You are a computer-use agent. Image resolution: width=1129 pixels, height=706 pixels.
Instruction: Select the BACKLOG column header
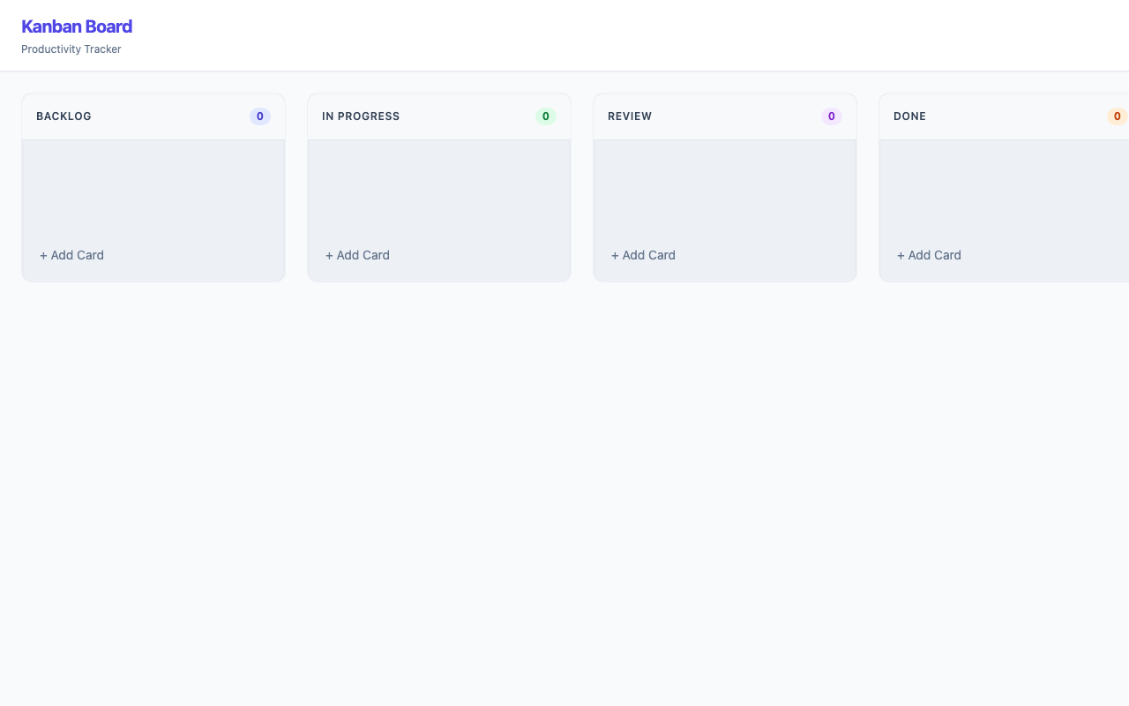[x=64, y=116]
